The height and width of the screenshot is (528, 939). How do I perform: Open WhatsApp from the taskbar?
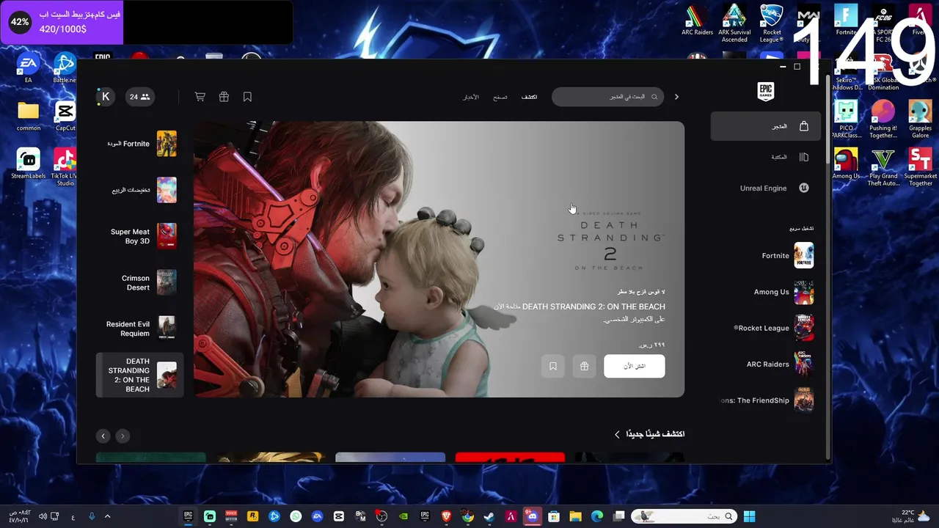296,516
